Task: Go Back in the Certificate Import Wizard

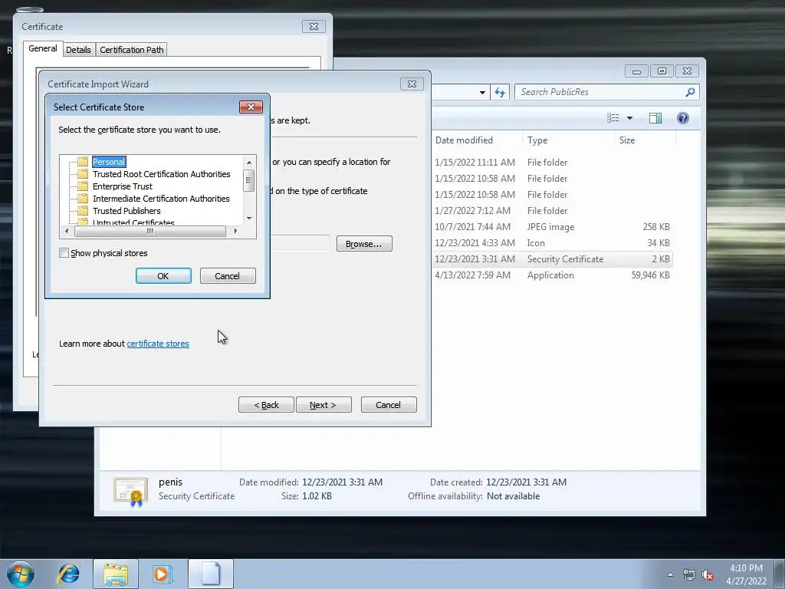Action: (266, 405)
